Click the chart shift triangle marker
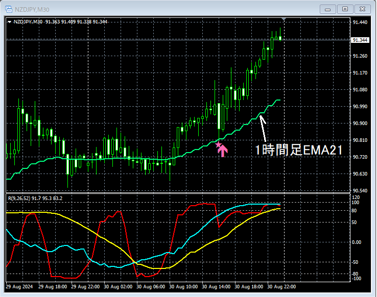 (x=284, y=19)
